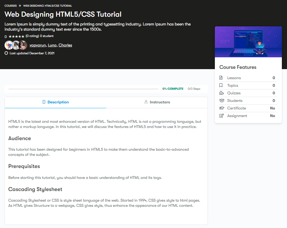Click the course progress bar
287x228 pixels.
click(83, 89)
